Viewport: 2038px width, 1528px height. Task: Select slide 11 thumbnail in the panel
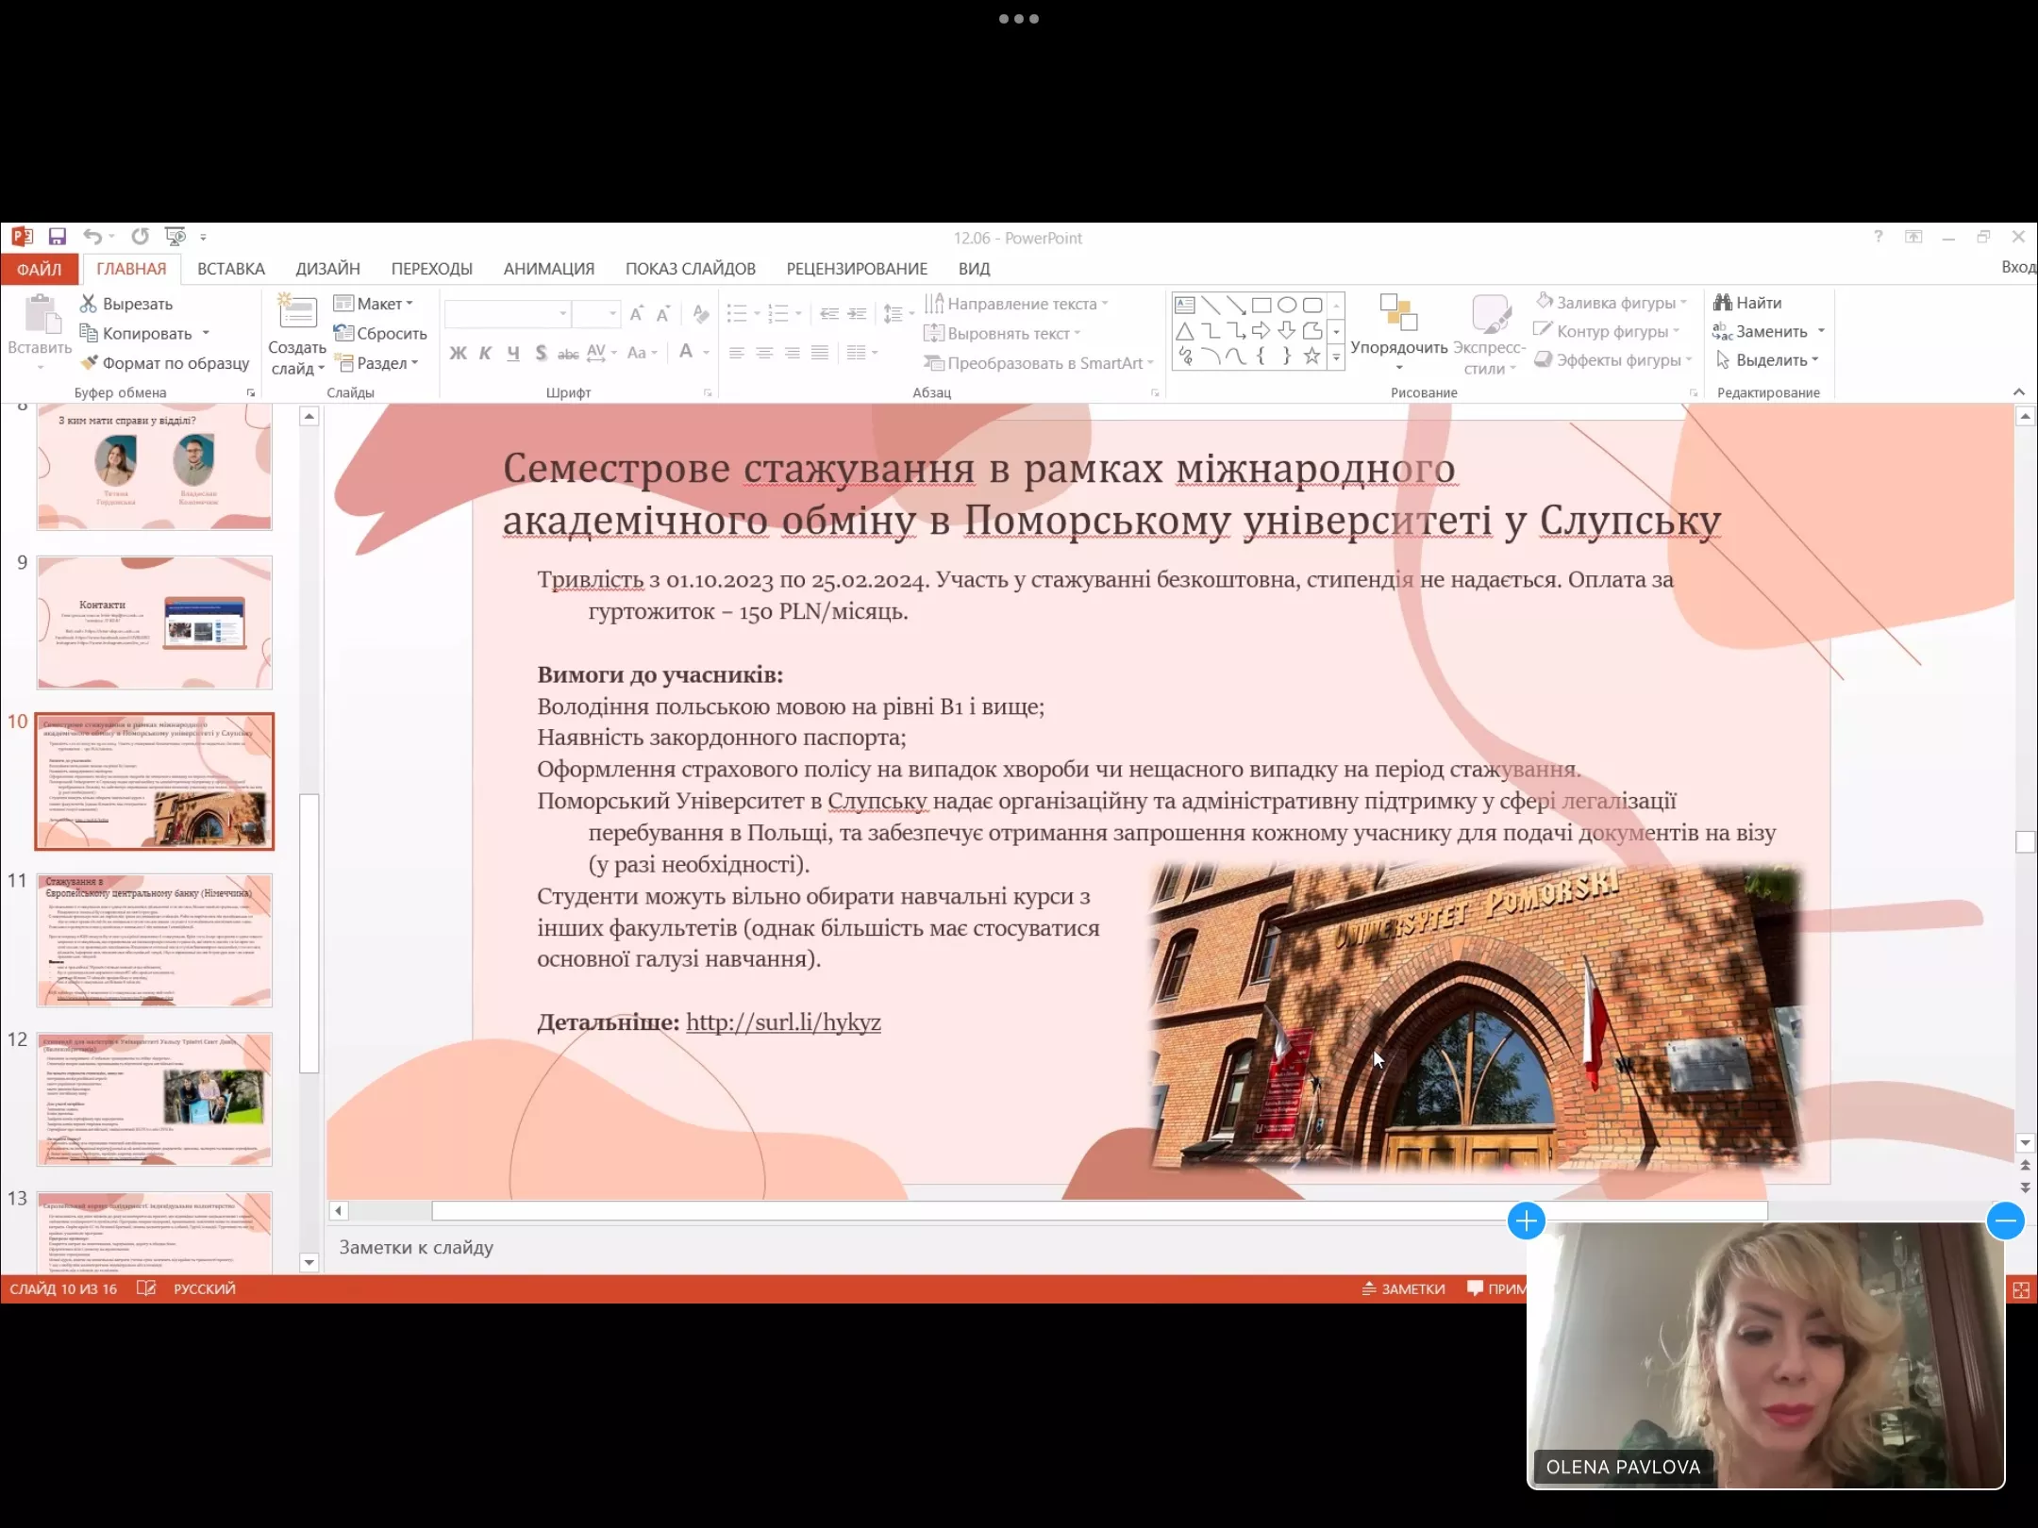pos(154,938)
